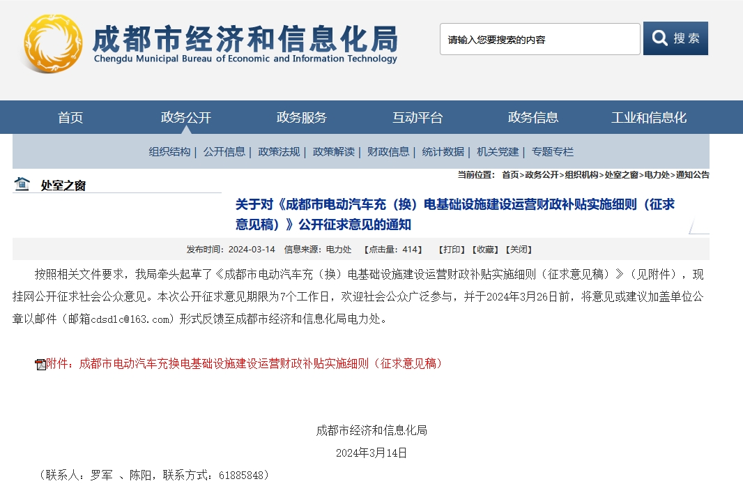Click the 搜索 search button
The width and height of the screenshot is (743, 486).
click(675, 38)
